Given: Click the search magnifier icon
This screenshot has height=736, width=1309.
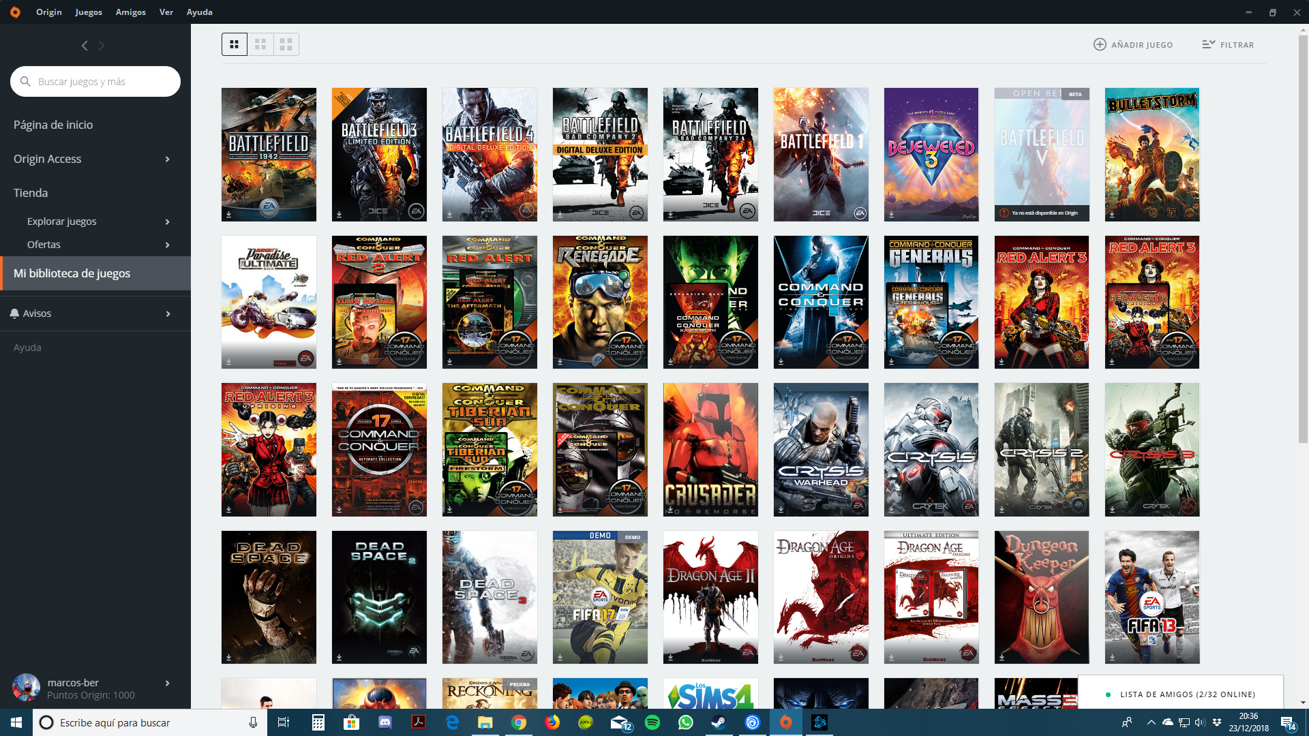Looking at the screenshot, I should tap(25, 82).
